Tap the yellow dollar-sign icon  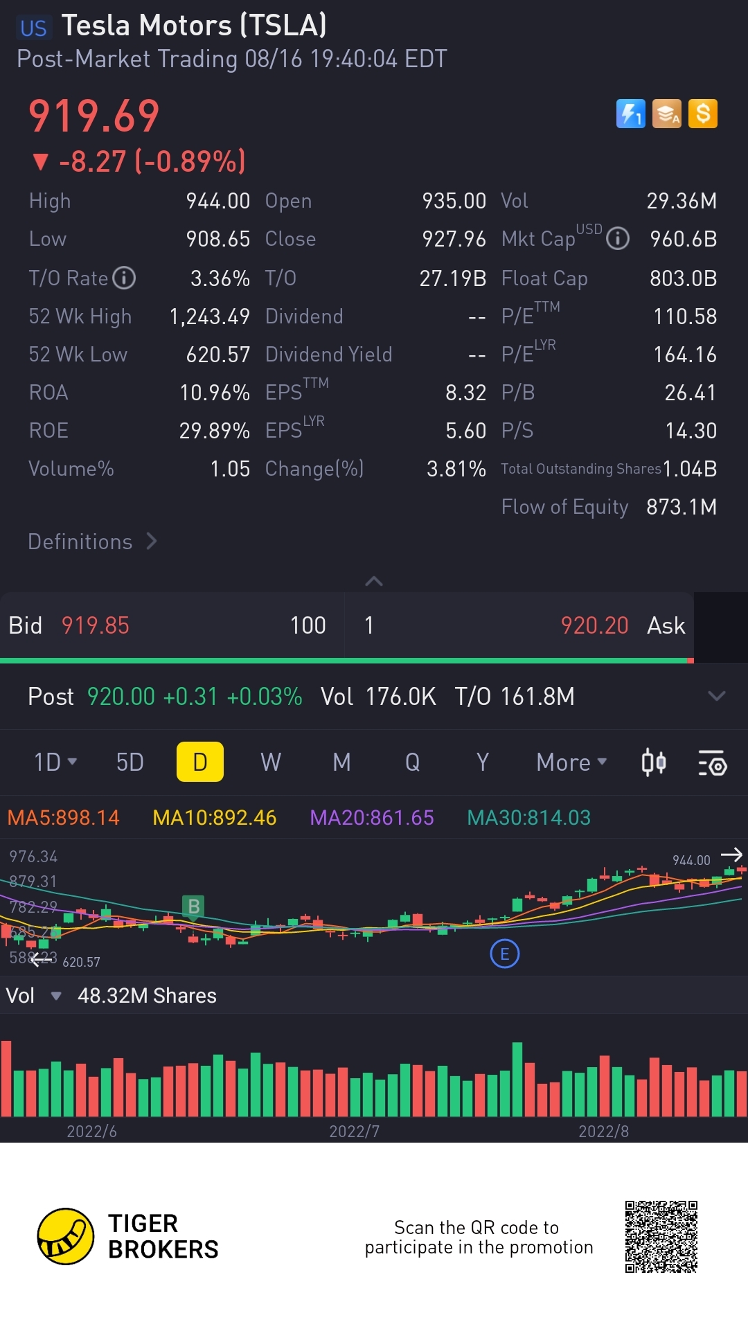click(703, 114)
